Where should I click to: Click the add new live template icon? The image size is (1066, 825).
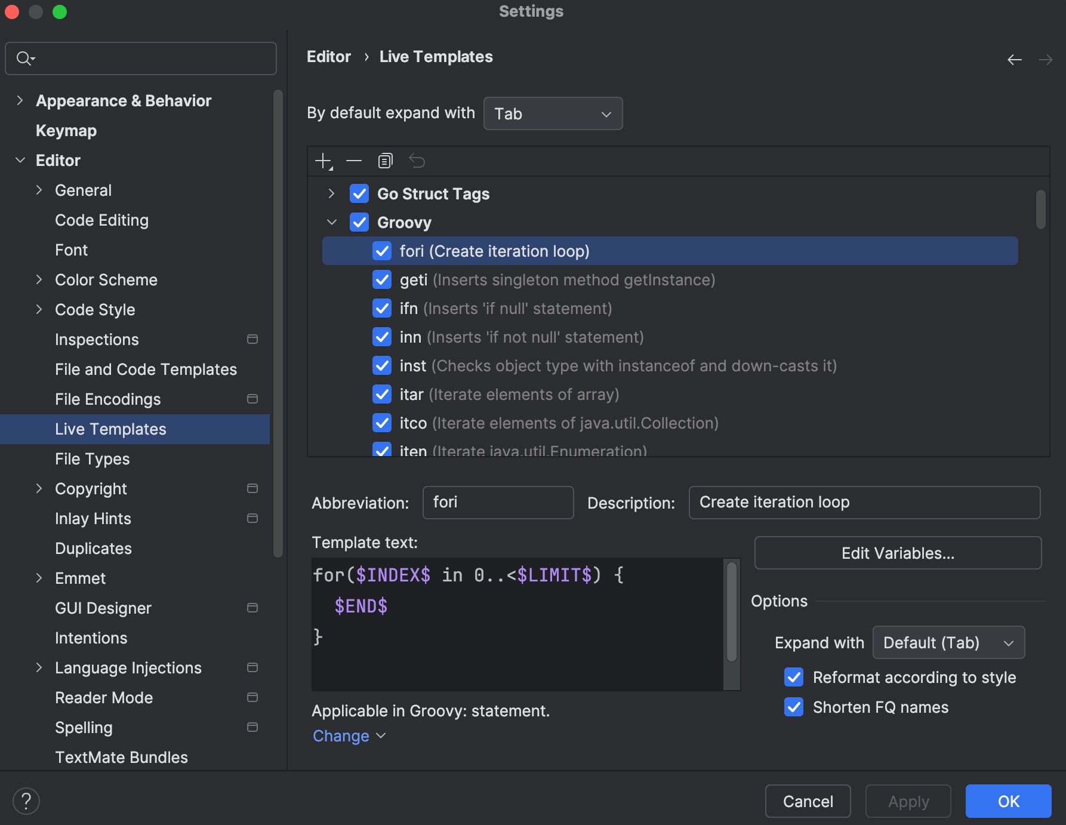[x=323, y=161]
